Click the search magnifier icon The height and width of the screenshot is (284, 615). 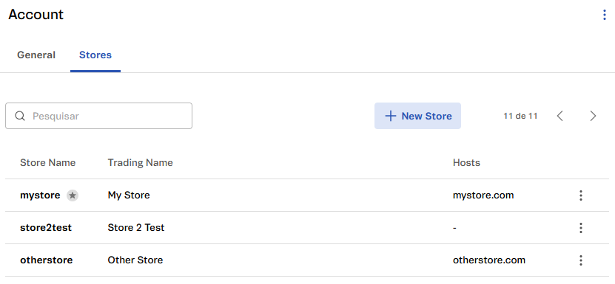(x=20, y=116)
